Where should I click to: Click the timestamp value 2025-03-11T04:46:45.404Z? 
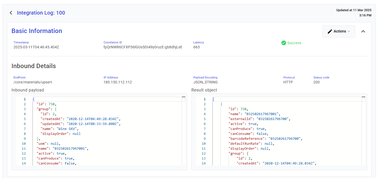click(36, 47)
